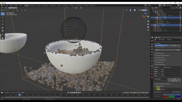Open the View Layer properties tab icon
This screenshot has width=182, height=102.
[x=152, y=50]
